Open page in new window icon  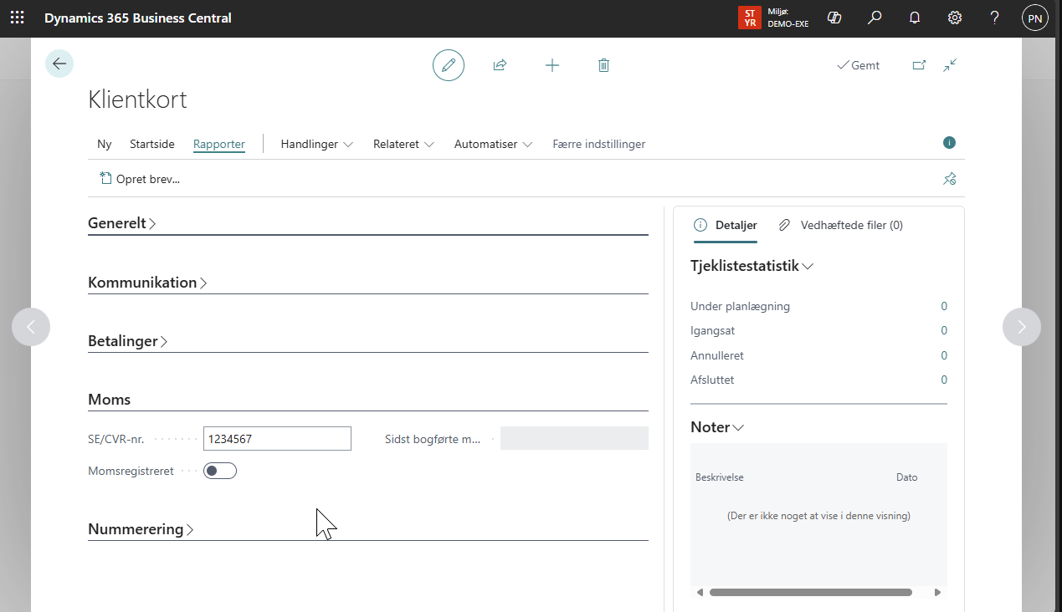919,64
